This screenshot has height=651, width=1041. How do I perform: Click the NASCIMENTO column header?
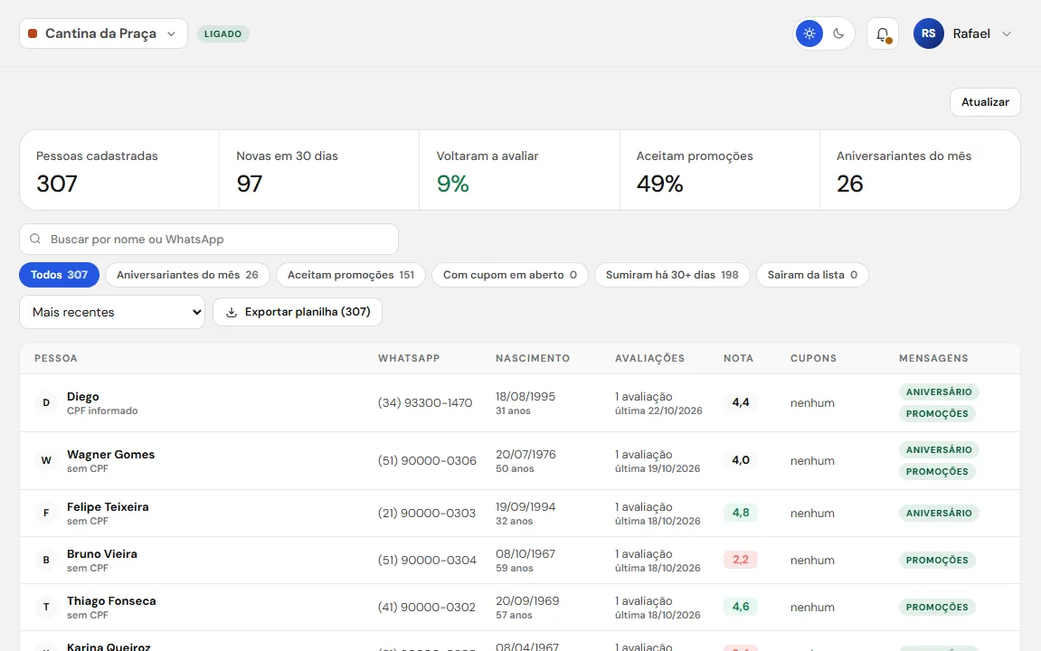(x=533, y=358)
